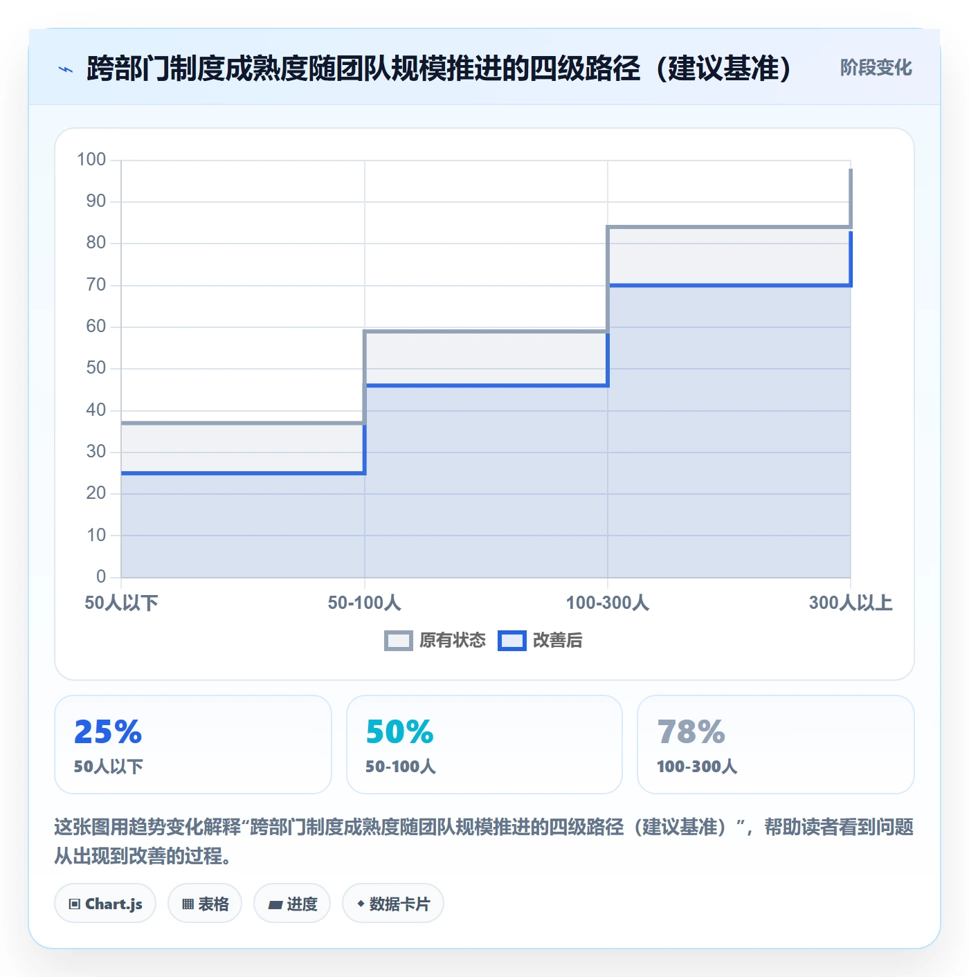Click the y-axis tick label 10

point(96,536)
